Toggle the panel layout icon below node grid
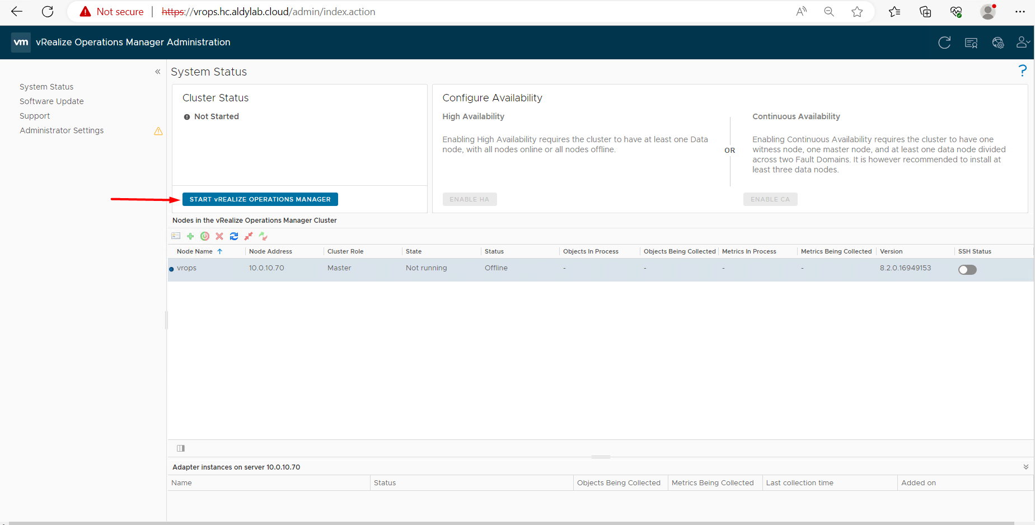 (181, 448)
